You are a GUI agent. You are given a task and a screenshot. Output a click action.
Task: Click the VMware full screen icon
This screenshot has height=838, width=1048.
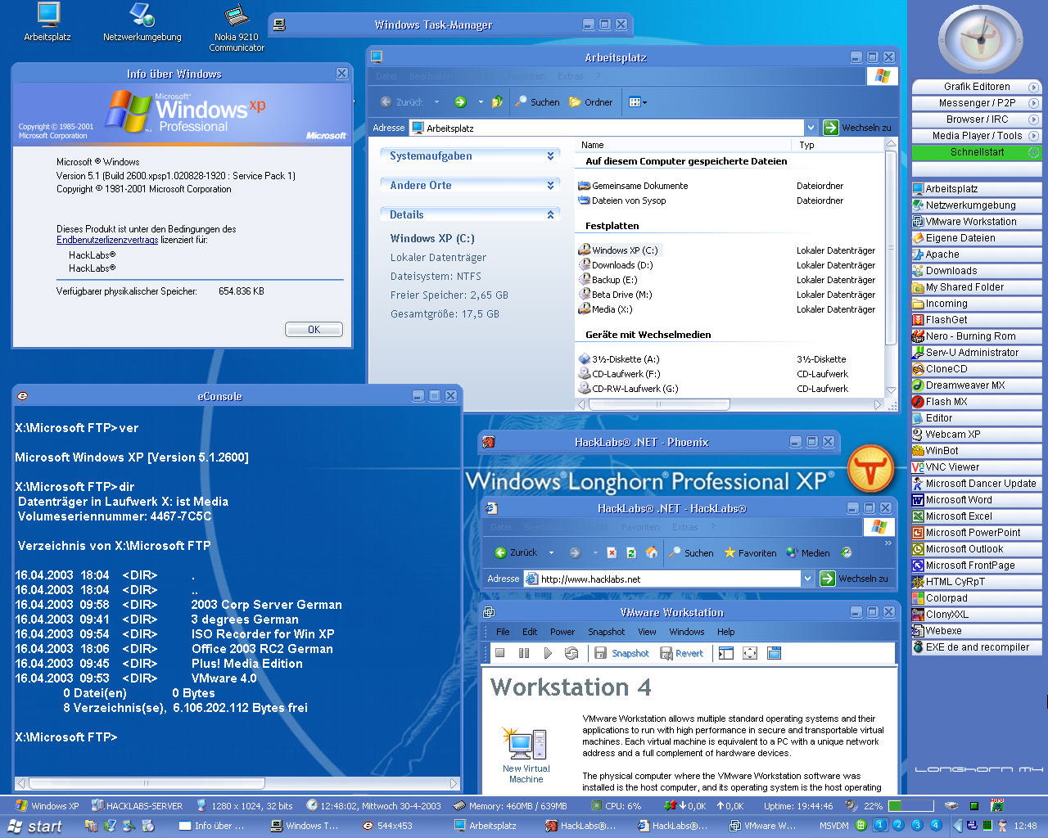pos(750,653)
